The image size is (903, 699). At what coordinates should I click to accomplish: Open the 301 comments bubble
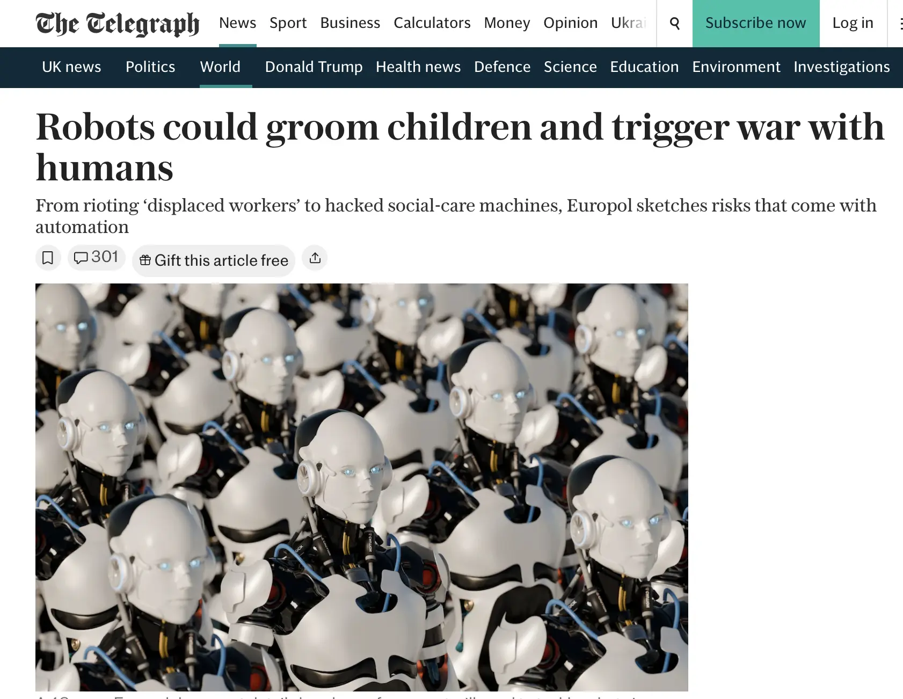point(96,257)
